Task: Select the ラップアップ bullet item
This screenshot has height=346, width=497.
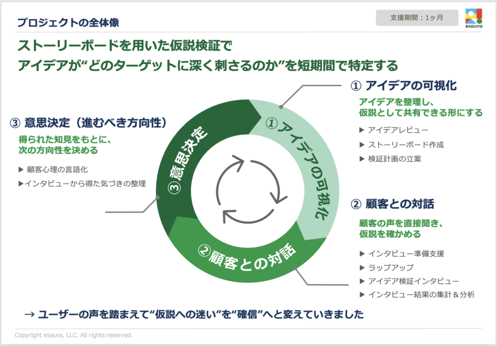Action: click(x=386, y=267)
